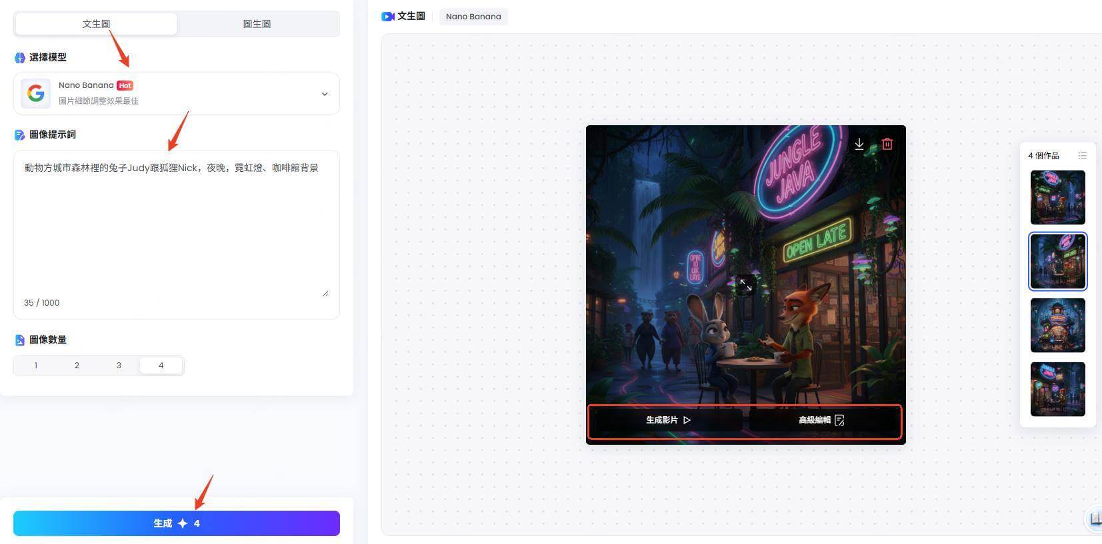This screenshot has height=544, width=1102.
Task: Expand the Nano Banana model dropdown
Action: tap(325, 94)
